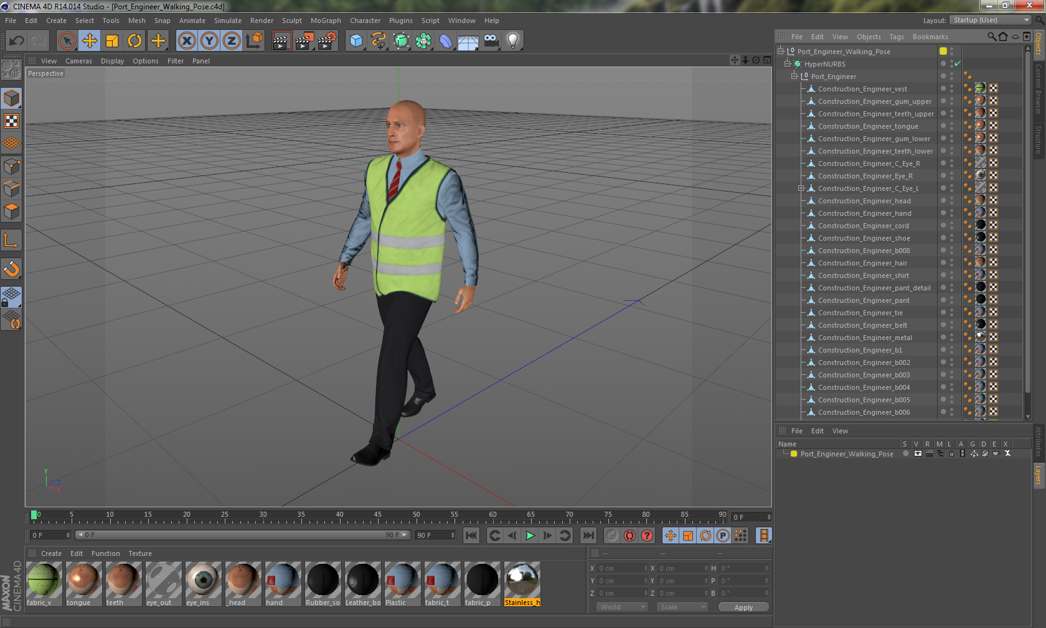
Task: Open the Character menu
Action: (365, 21)
